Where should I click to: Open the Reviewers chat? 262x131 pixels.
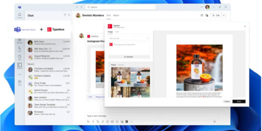point(49,113)
